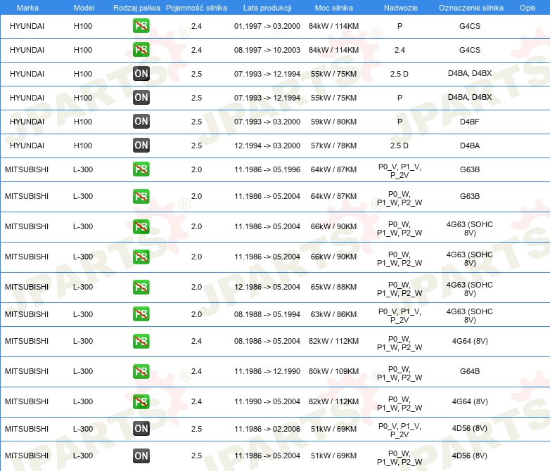Click the Moc silnika column header

(x=333, y=8)
